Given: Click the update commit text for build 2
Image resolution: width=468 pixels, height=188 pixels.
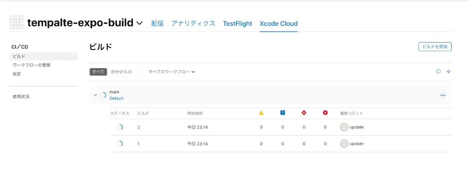Looking at the screenshot, I should coord(356,127).
